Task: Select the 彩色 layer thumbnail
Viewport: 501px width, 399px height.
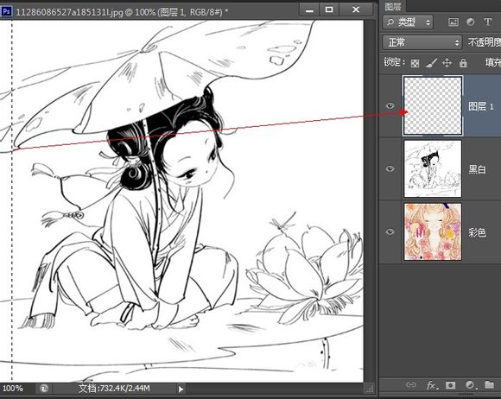Action: 433,231
